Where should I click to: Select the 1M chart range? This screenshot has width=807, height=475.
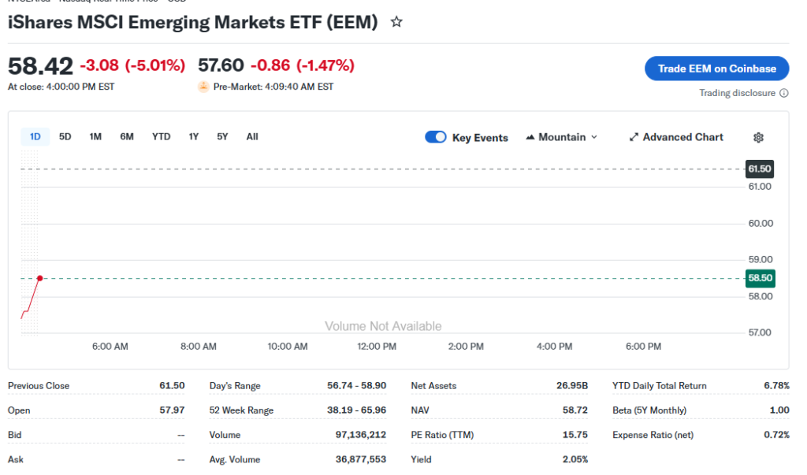pos(95,137)
